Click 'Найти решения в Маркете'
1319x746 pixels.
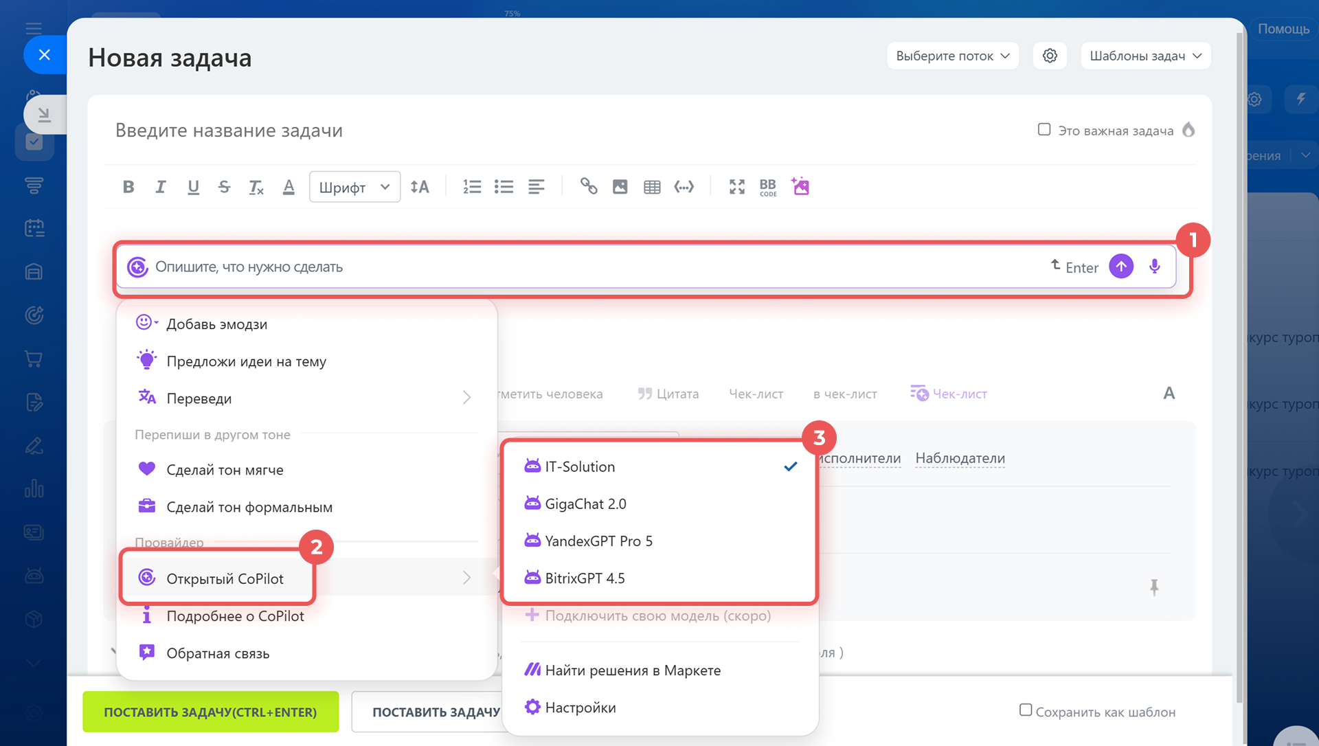coord(660,670)
